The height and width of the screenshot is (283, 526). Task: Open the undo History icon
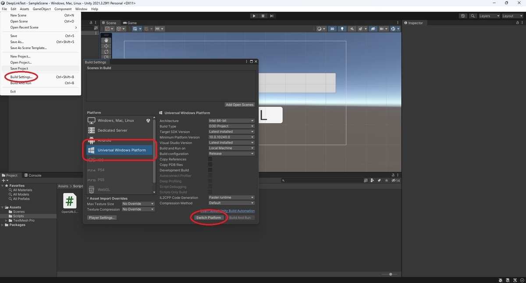pyautogui.click(x=463, y=16)
